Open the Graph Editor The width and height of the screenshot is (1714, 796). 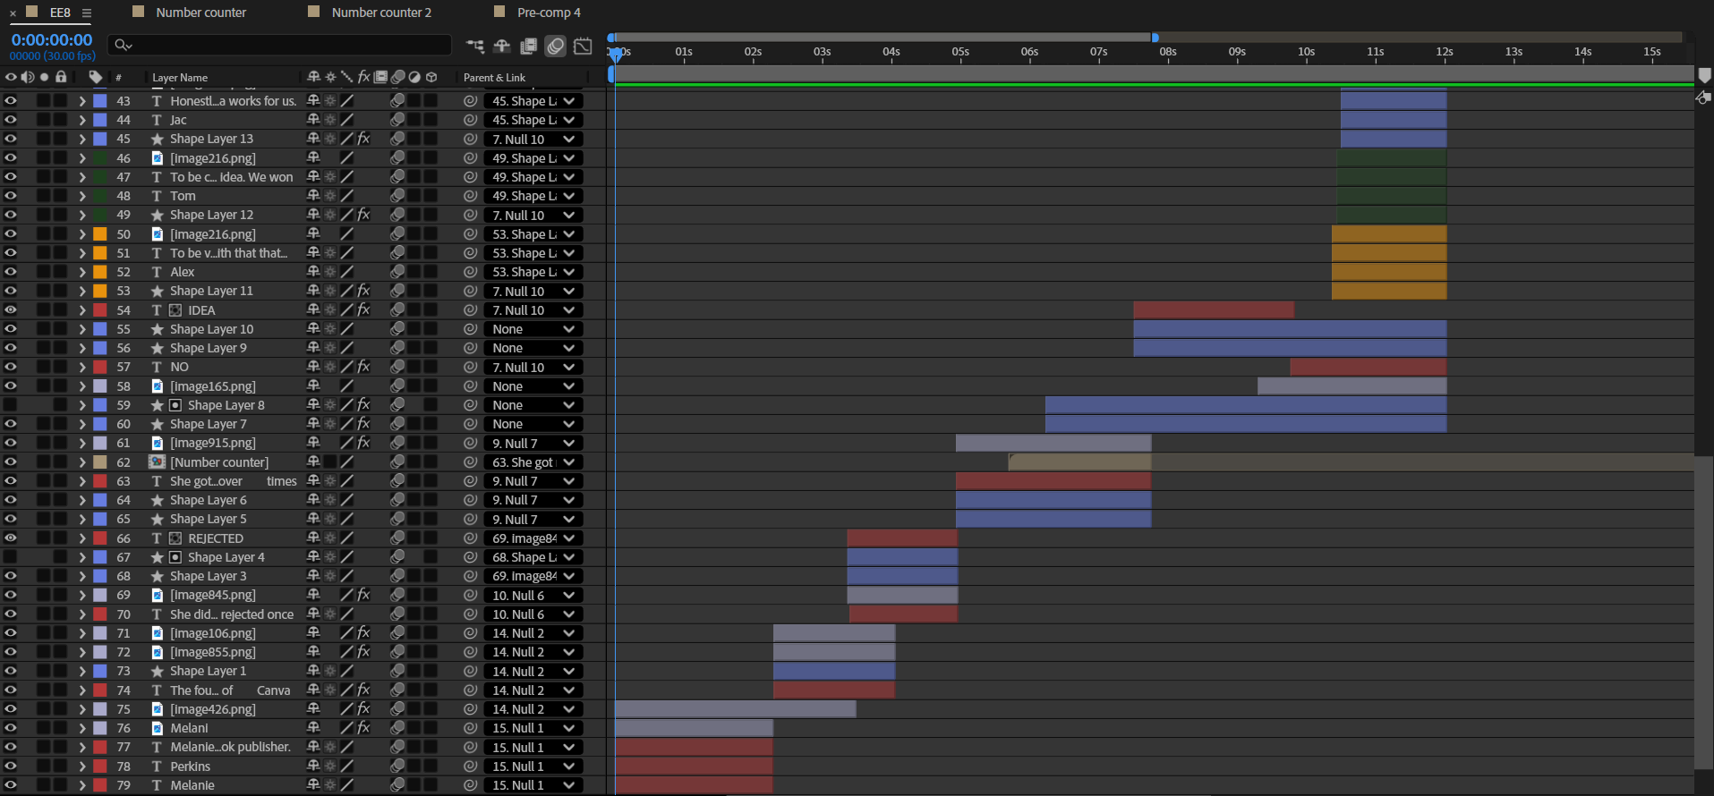click(x=583, y=46)
